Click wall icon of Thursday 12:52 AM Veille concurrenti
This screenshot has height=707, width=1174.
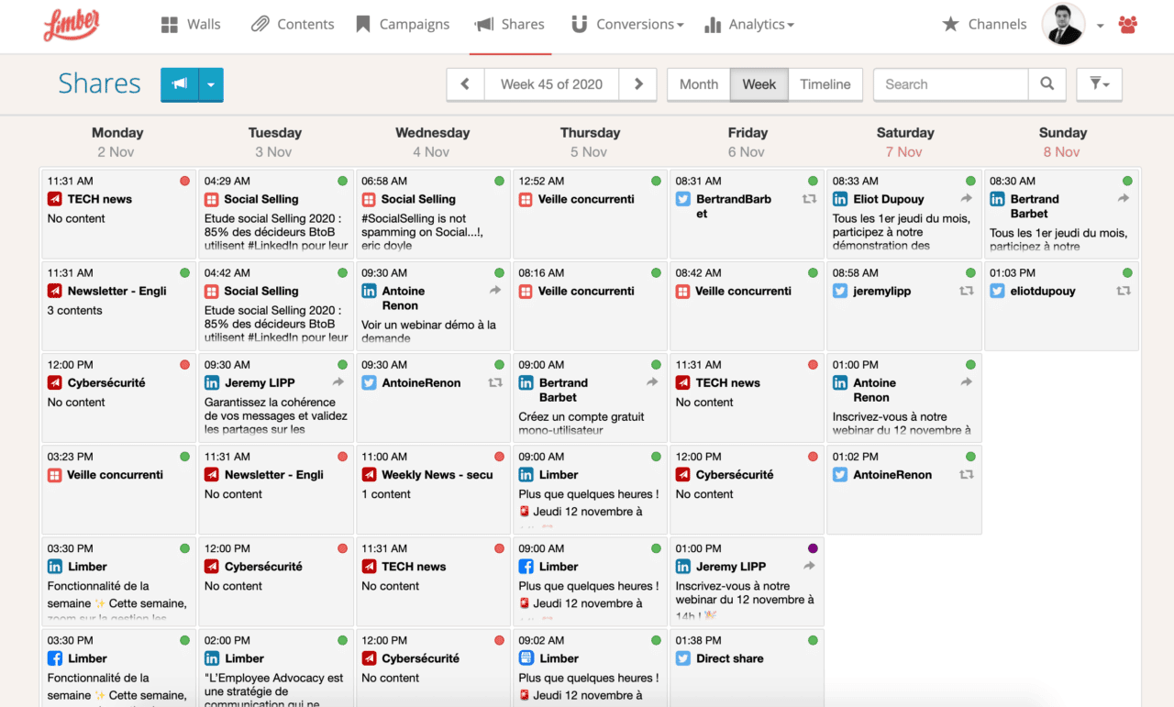pyautogui.click(x=526, y=199)
